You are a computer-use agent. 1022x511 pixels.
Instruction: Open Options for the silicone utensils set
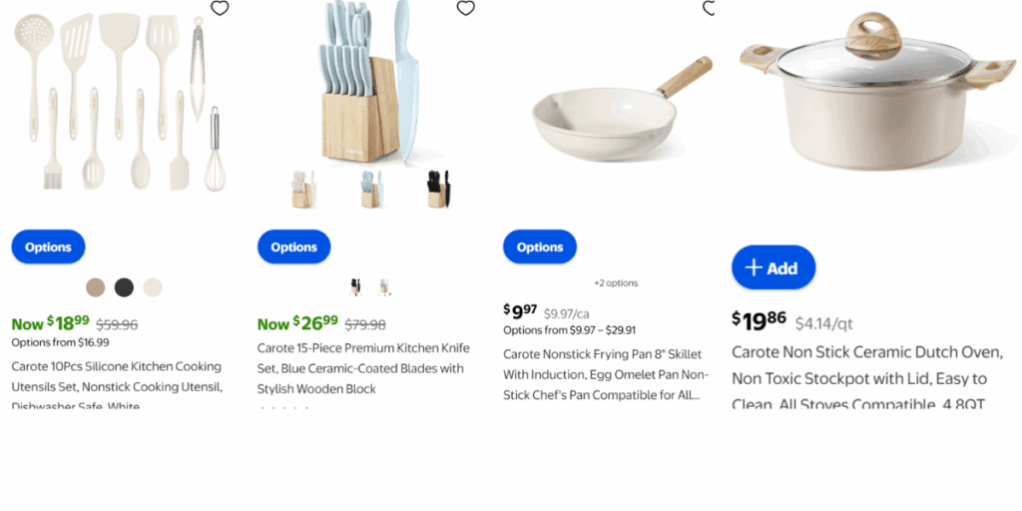[48, 247]
